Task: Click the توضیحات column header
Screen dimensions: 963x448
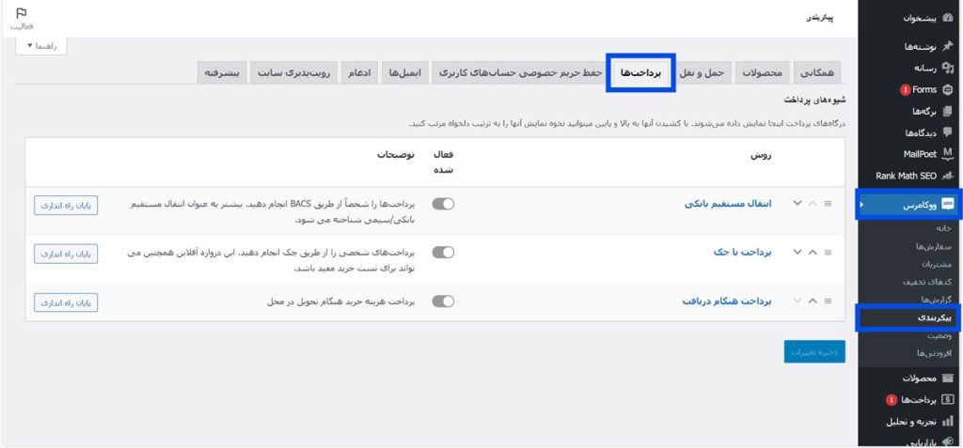Action: tap(396, 155)
